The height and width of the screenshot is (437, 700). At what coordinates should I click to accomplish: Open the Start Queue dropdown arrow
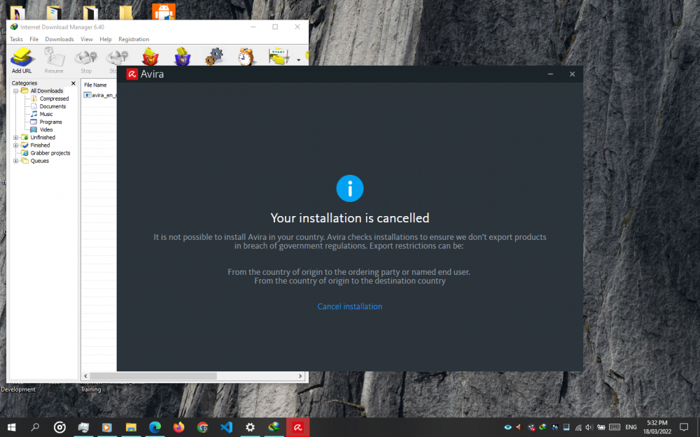(299, 59)
